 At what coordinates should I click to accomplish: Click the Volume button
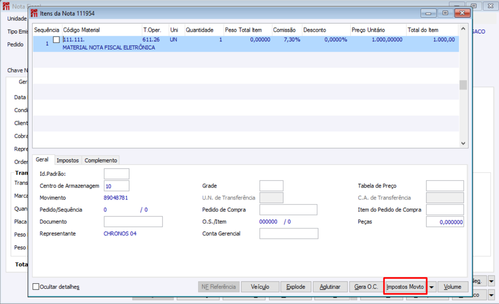pyautogui.click(x=452, y=287)
